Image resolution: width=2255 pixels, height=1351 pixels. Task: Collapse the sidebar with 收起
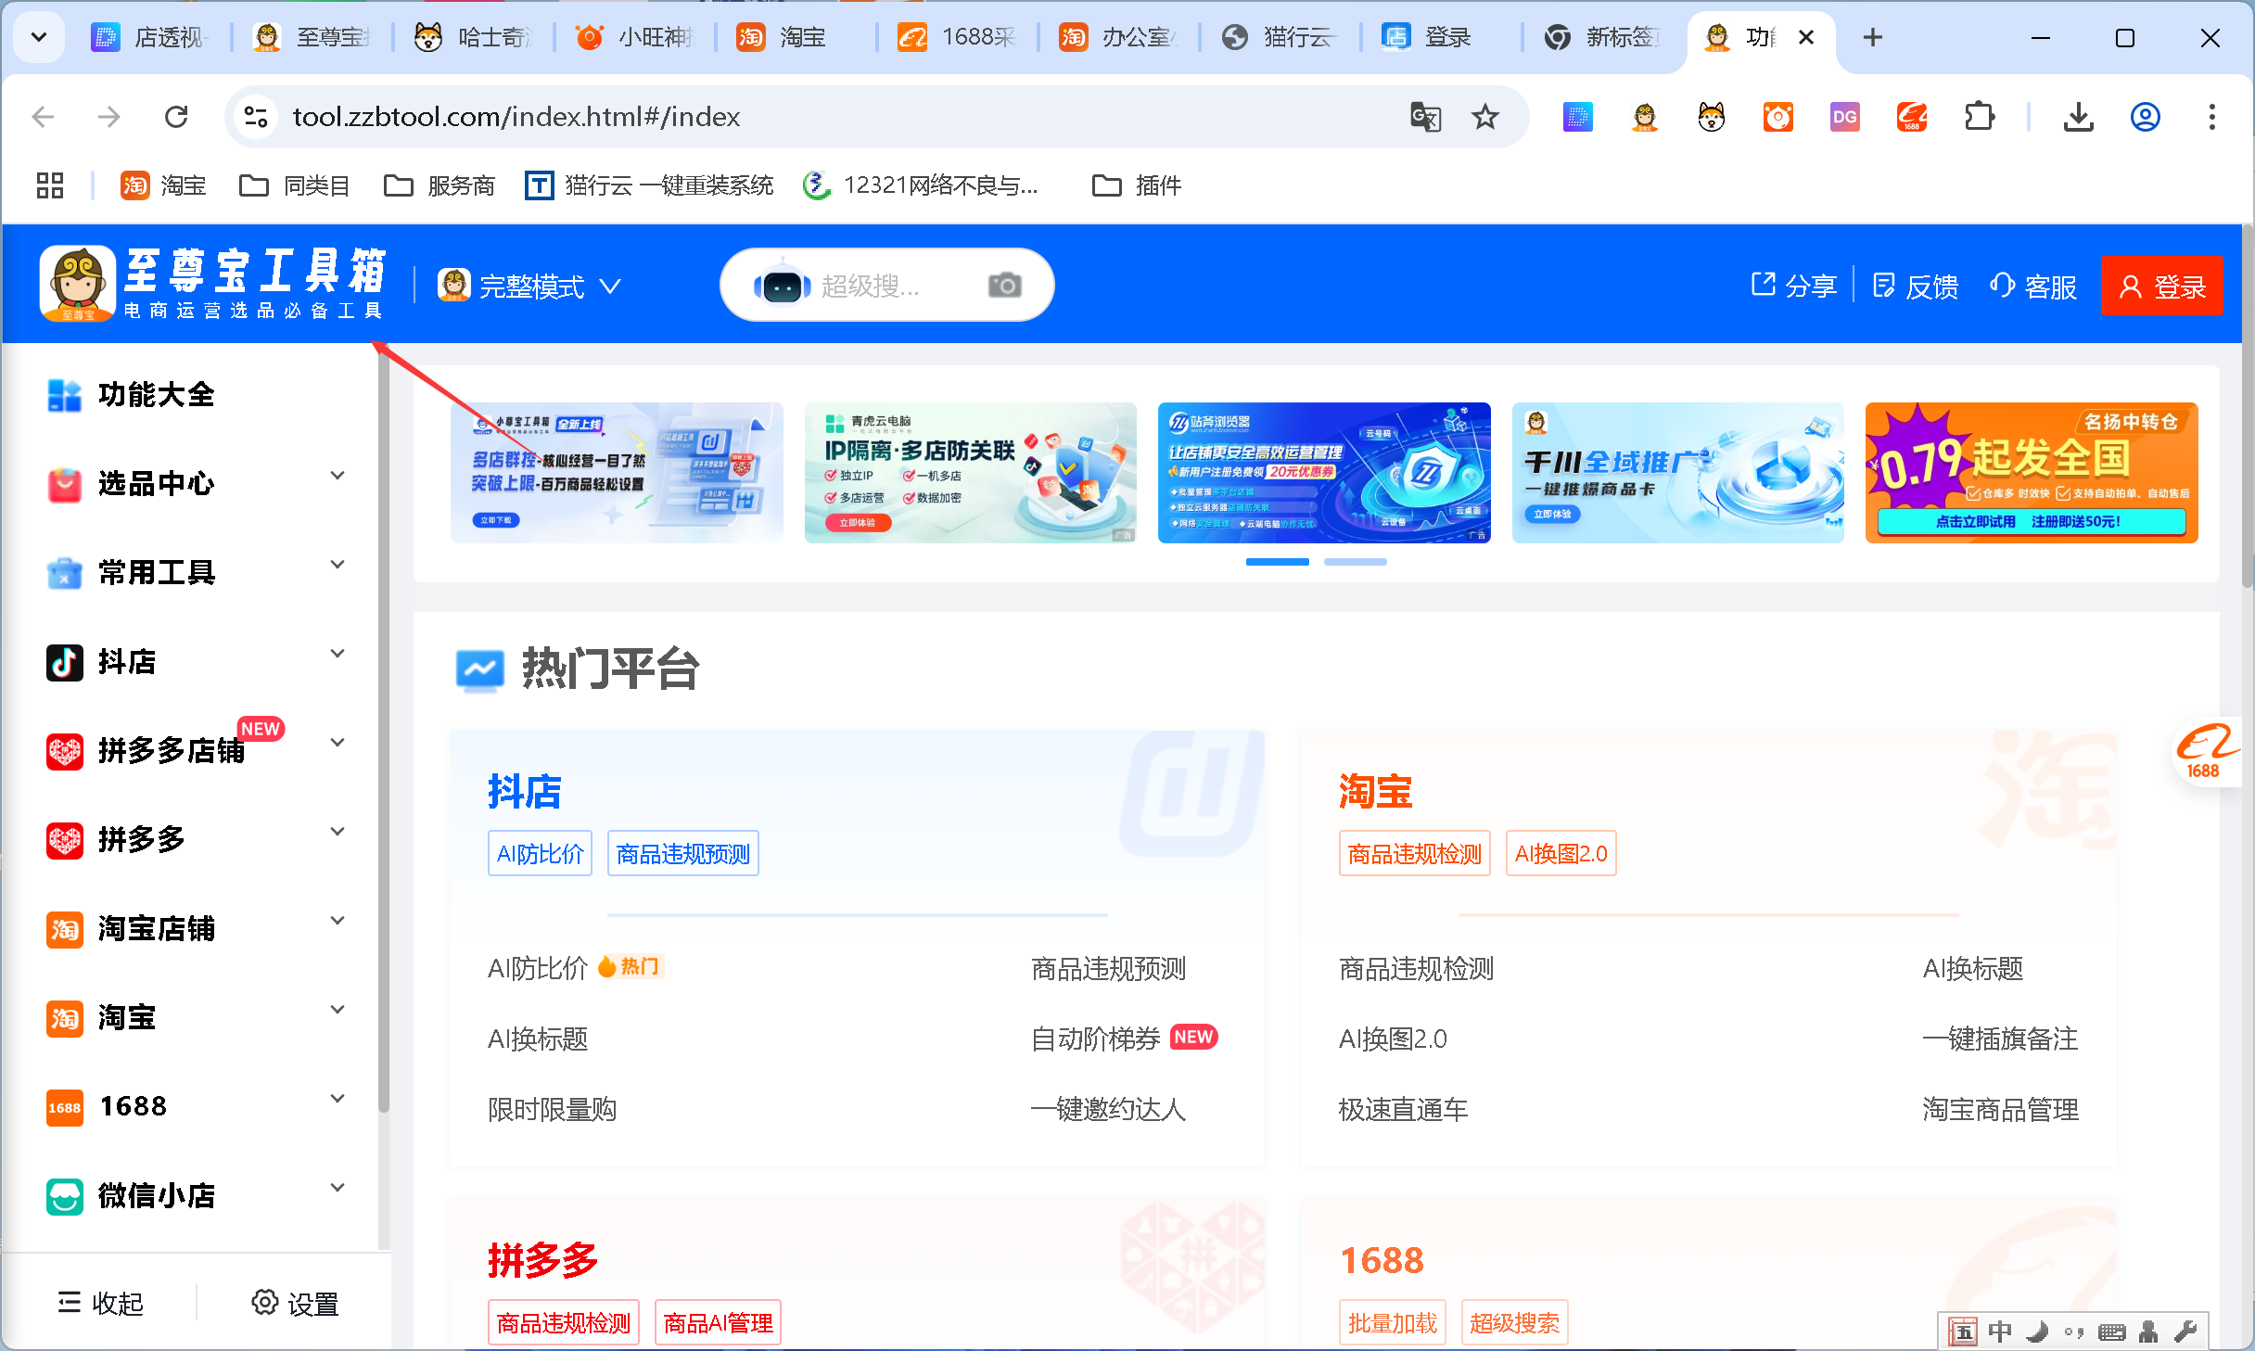pyautogui.click(x=101, y=1304)
